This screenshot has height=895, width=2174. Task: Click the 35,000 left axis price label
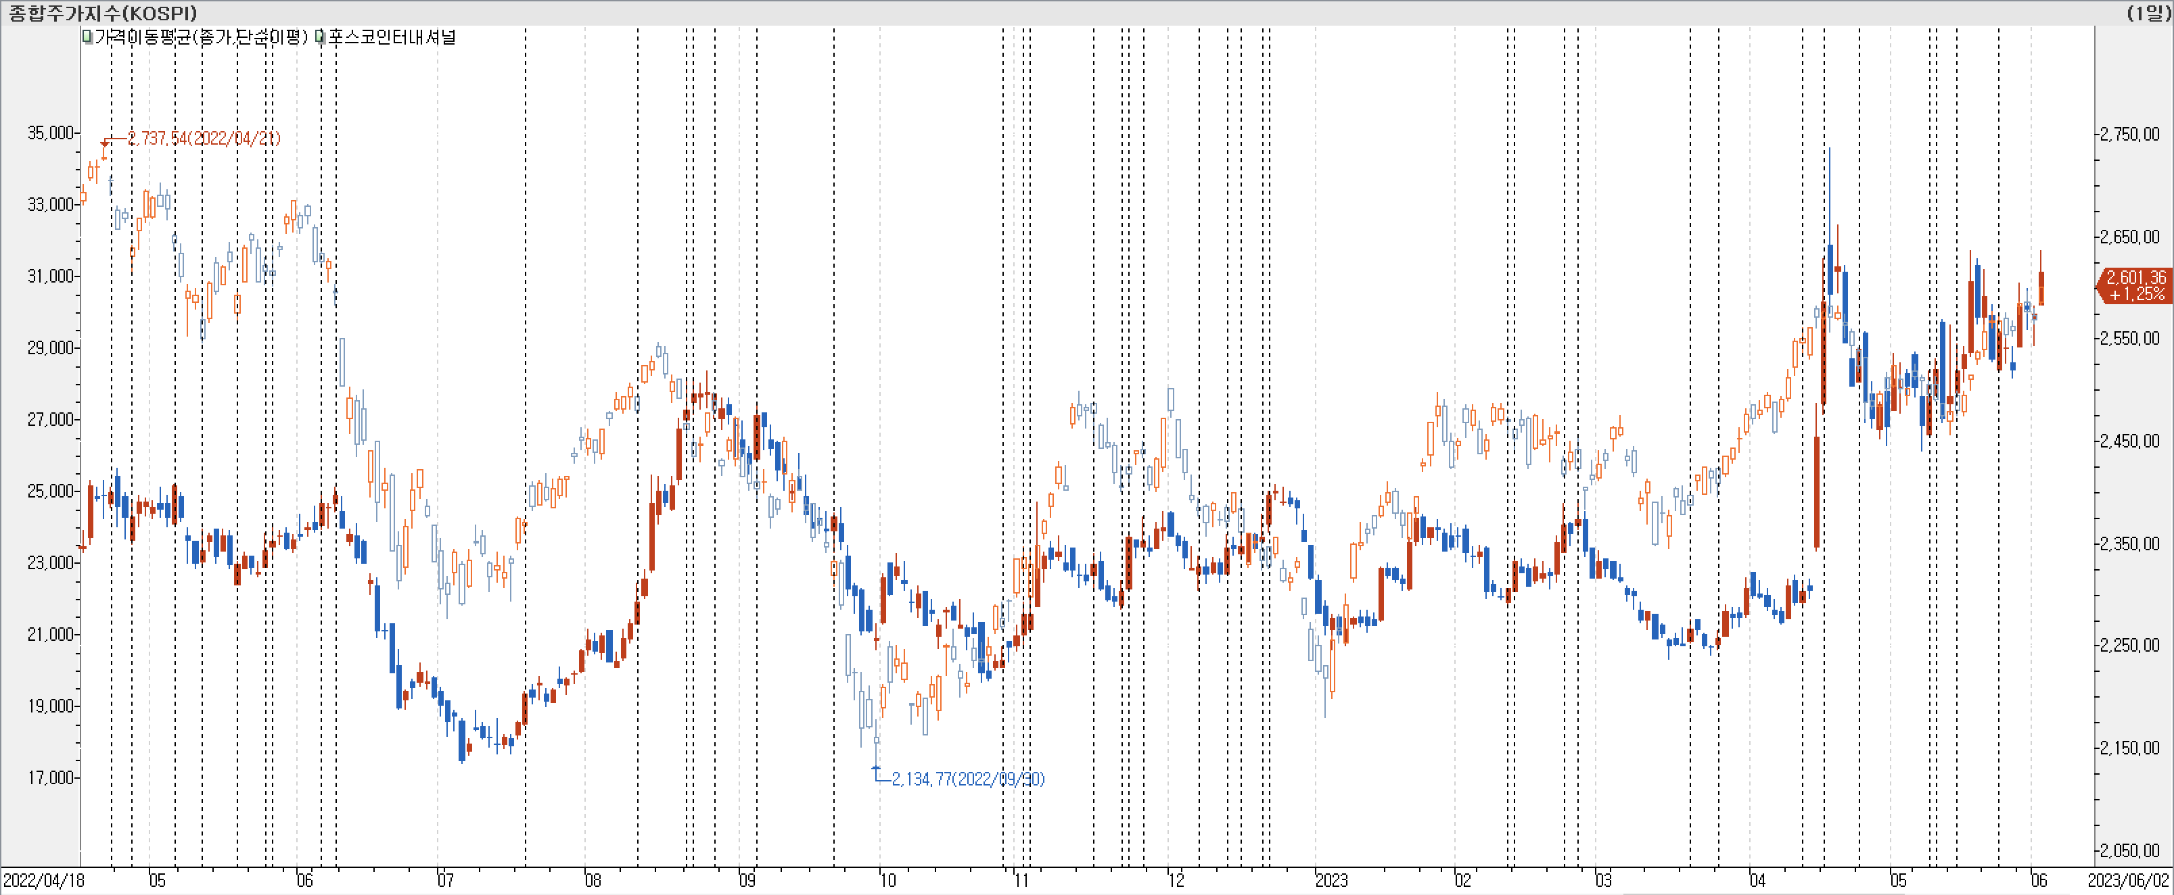51,133
